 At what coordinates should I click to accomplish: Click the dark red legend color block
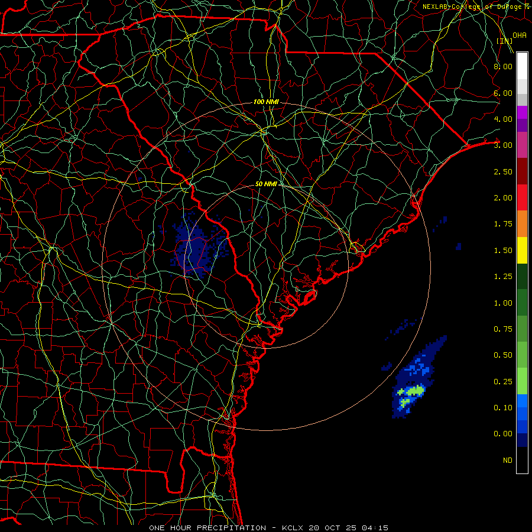coord(522,171)
